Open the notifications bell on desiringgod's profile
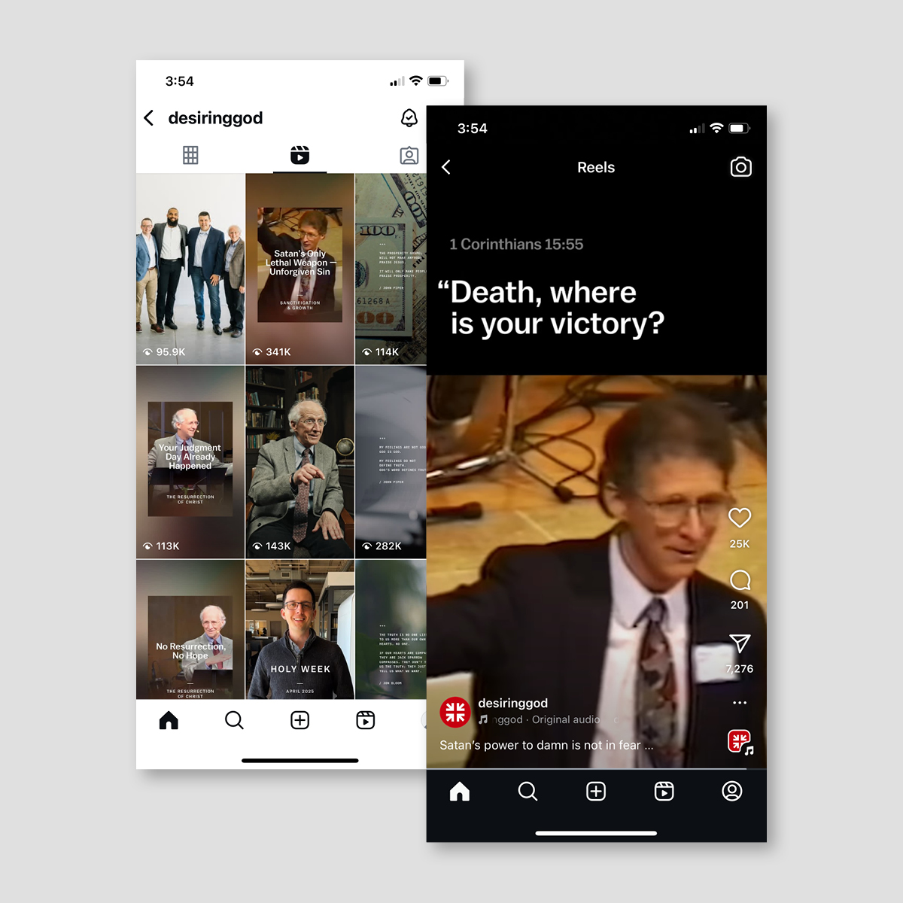The image size is (903, 903). click(x=408, y=117)
